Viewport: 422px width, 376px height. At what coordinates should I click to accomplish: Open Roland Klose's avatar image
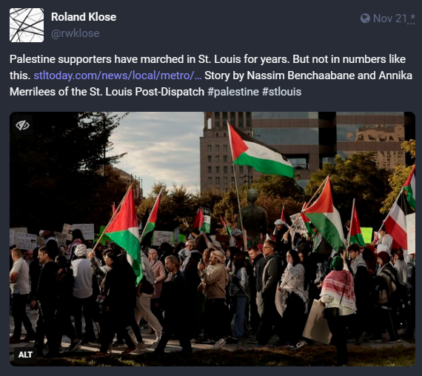coord(27,25)
